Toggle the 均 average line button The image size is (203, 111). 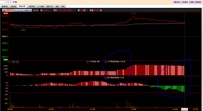pos(12,10)
